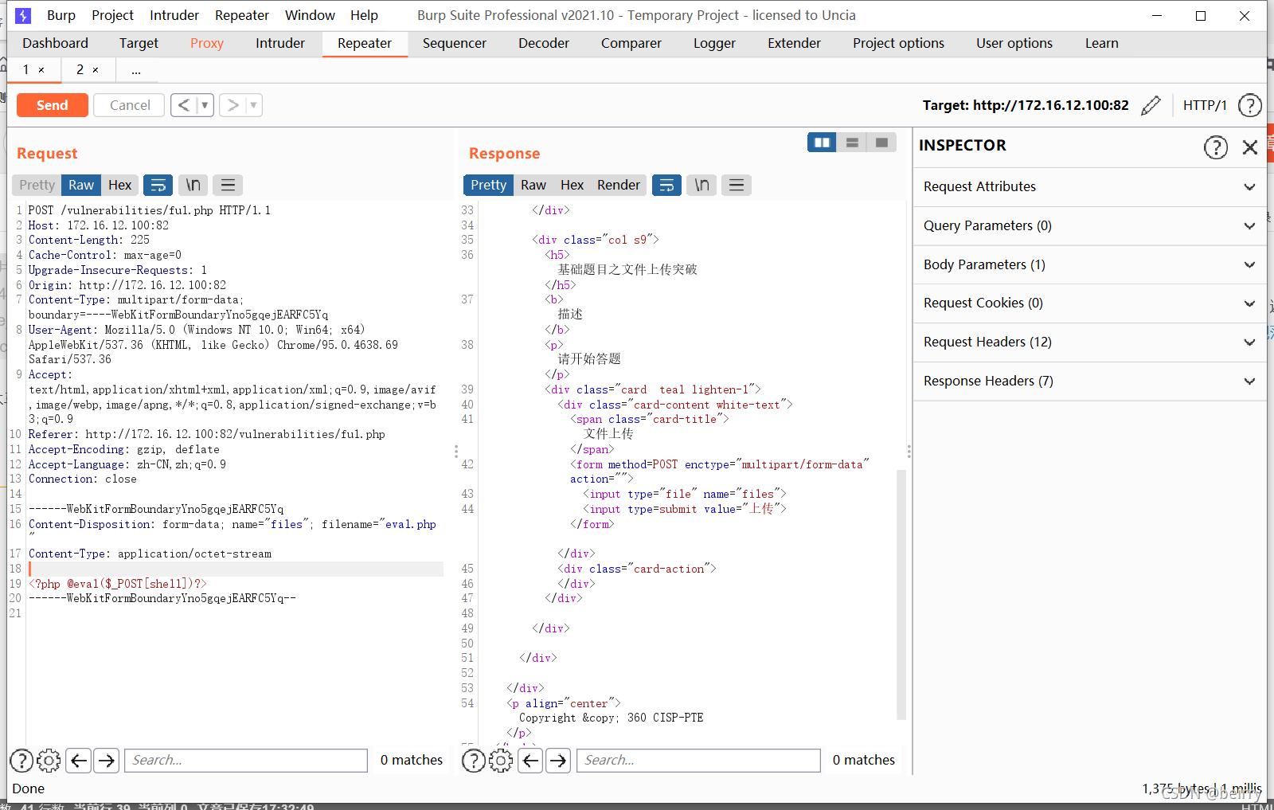Click in the Response search field
The image size is (1274, 810).
click(698, 761)
